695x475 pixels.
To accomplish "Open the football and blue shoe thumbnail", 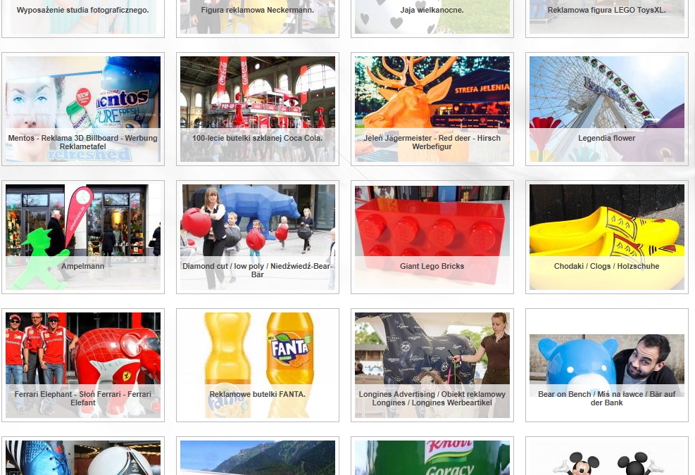I will coord(83,457).
